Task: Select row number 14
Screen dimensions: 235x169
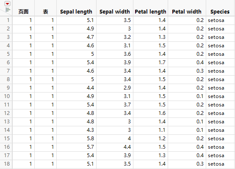Action: [x=7, y=130]
